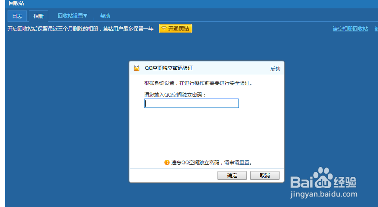
Task: Follow the 重置 password link
Action: [244, 163]
